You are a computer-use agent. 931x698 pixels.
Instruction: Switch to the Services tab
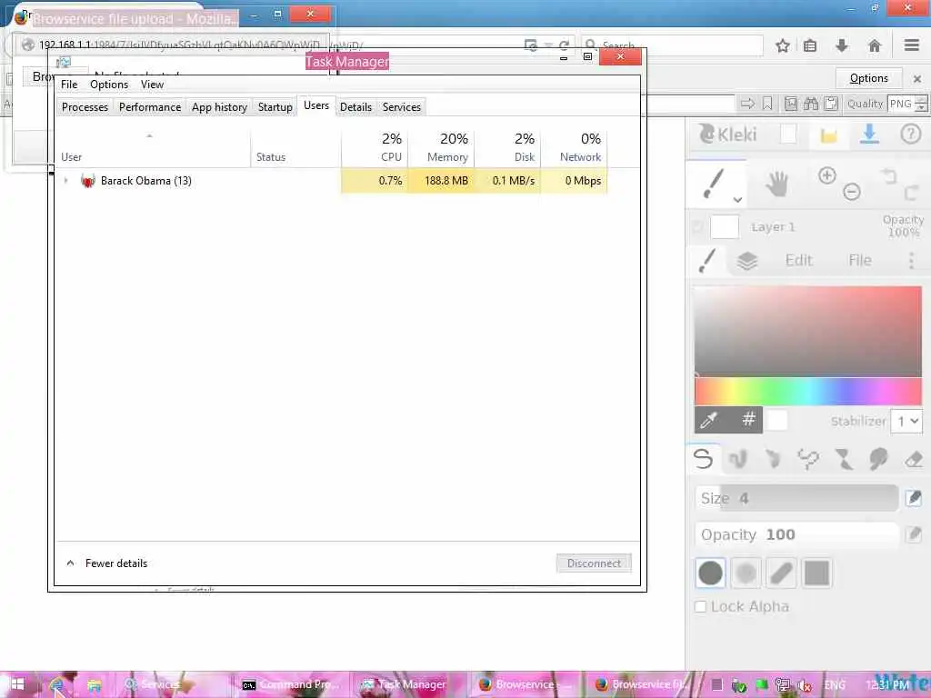click(401, 107)
